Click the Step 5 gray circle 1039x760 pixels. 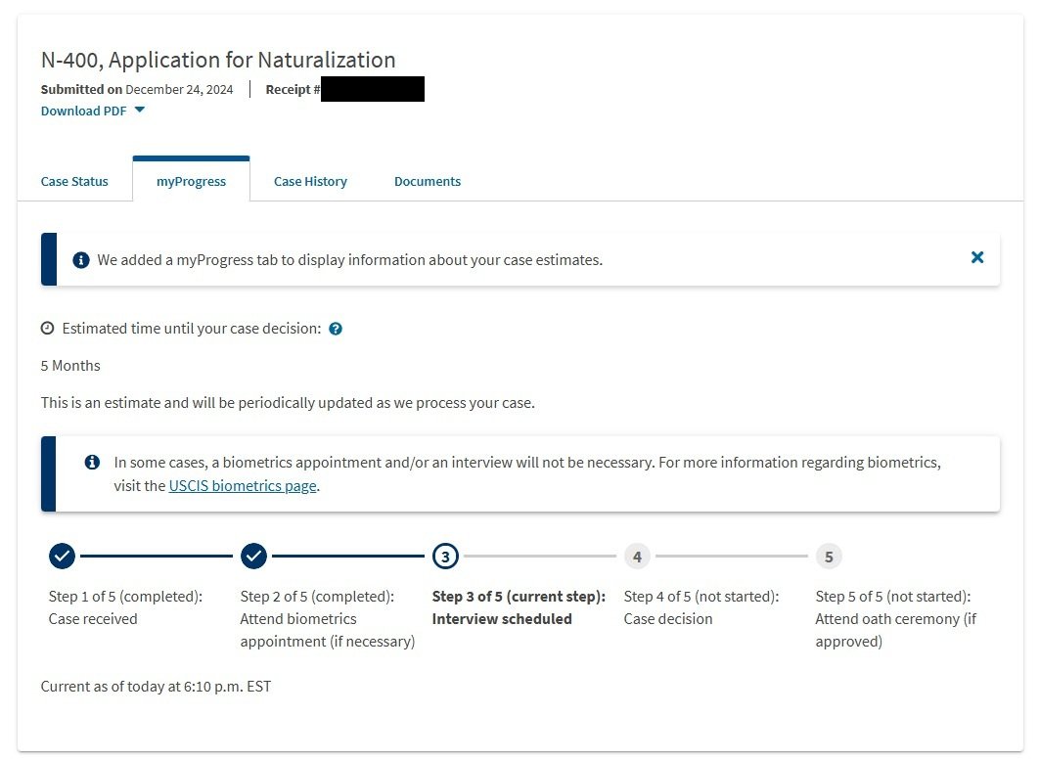point(829,557)
